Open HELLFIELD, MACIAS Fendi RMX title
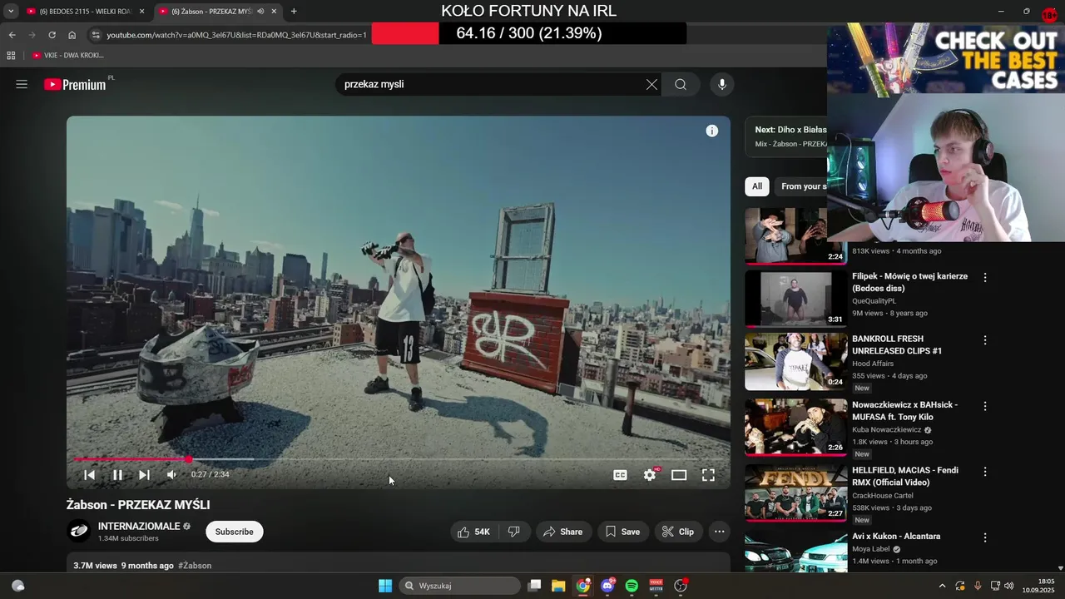Viewport: 1065px width, 599px height. pos(905,477)
